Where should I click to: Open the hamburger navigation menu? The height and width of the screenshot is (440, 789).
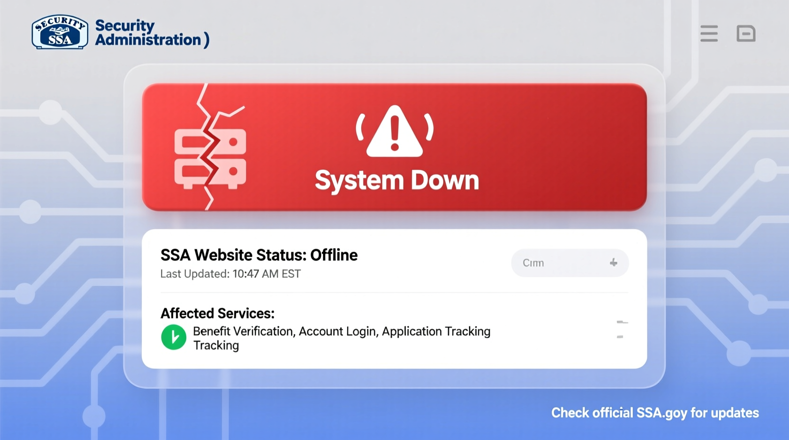(708, 34)
